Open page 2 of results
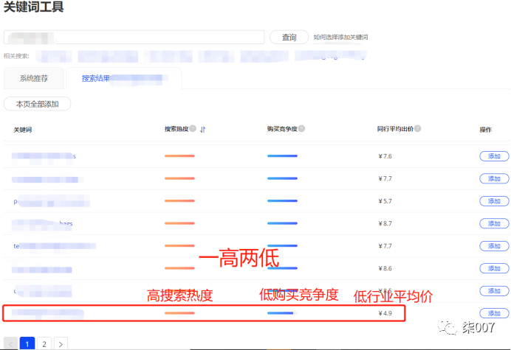 pyautogui.click(x=44, y=343)
